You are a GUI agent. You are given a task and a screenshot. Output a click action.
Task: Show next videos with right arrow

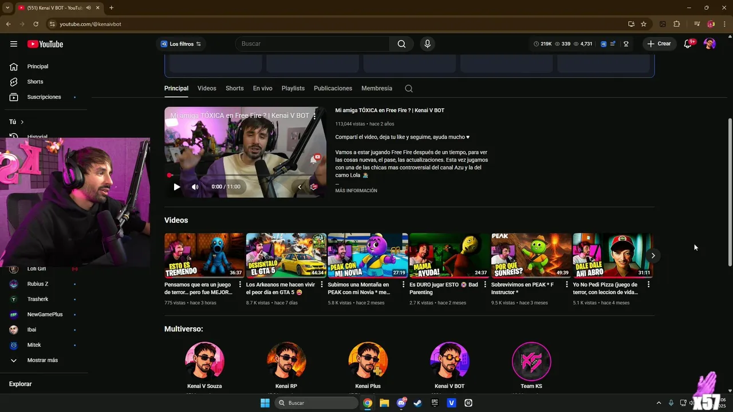coord(653,255)
